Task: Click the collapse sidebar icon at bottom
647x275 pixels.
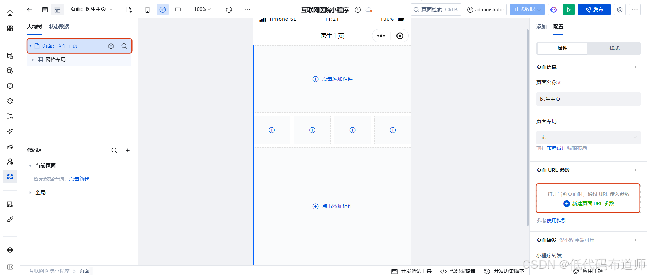Action: 10,267
